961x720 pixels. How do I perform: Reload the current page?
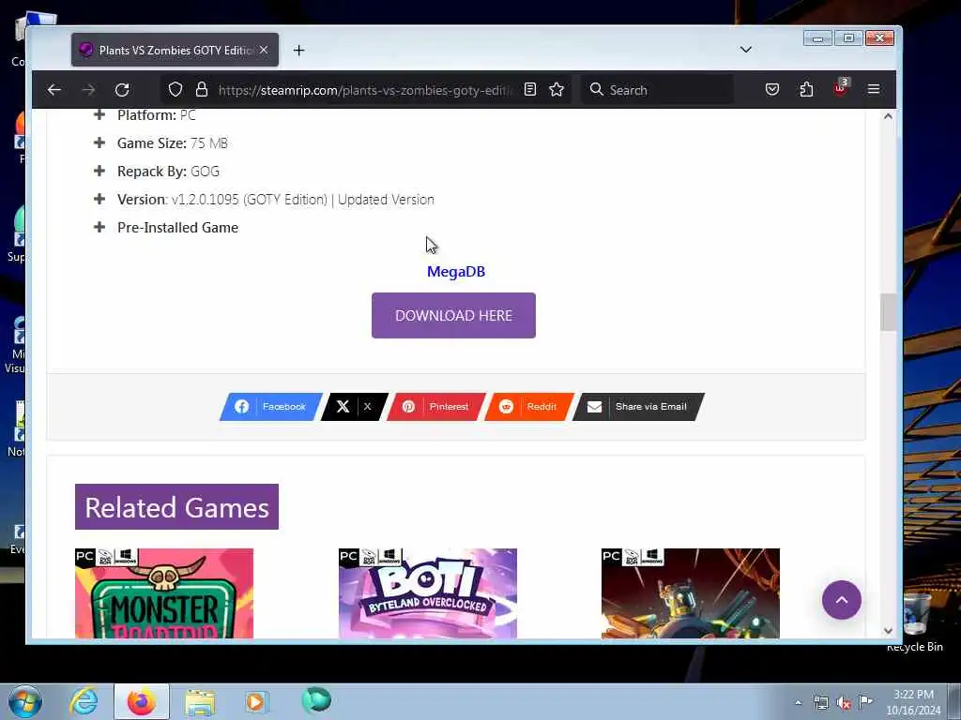[x=122, y=90]
